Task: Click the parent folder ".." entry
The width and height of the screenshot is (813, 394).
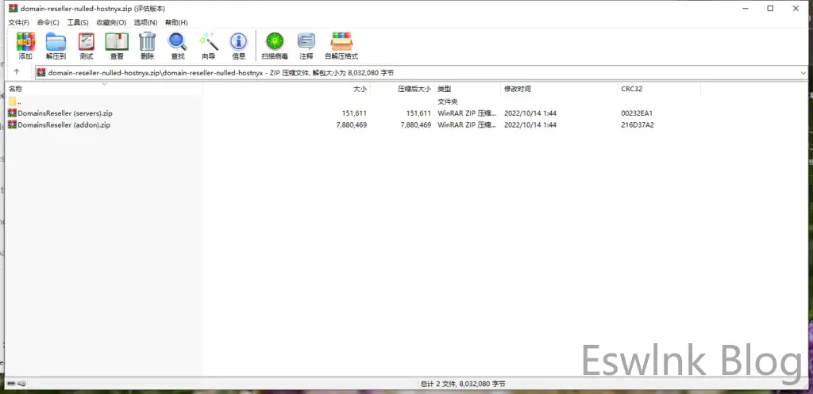Action: click(x=19, y=101)
